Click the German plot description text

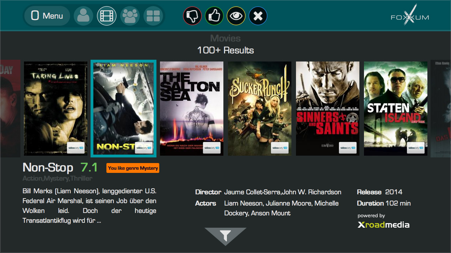[x=89, y=206]
